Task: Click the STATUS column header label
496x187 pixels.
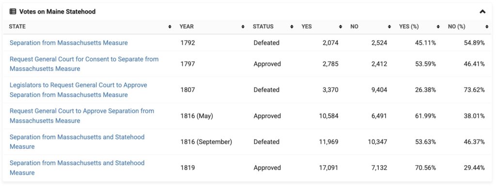Action: point(263,27)
